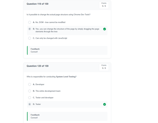158x123 pixels.
Task: Click the Question 119 of 159 heading
Action: [x=37, y=4]
